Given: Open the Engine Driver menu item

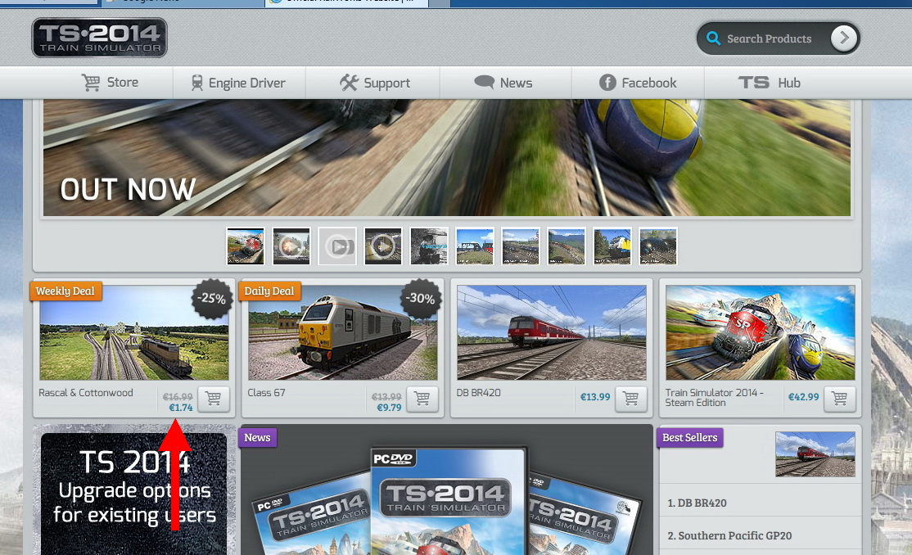Looking at the screenshot, I should pyautogui.click(x=238, y=83).
